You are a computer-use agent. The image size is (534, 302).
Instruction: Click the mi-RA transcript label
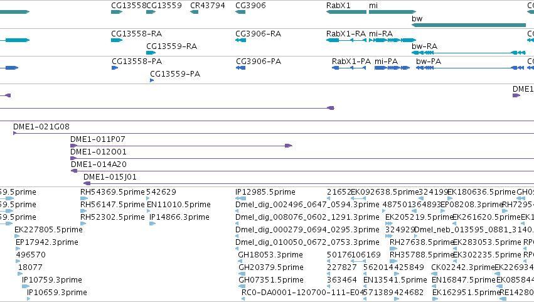[381, 34]
